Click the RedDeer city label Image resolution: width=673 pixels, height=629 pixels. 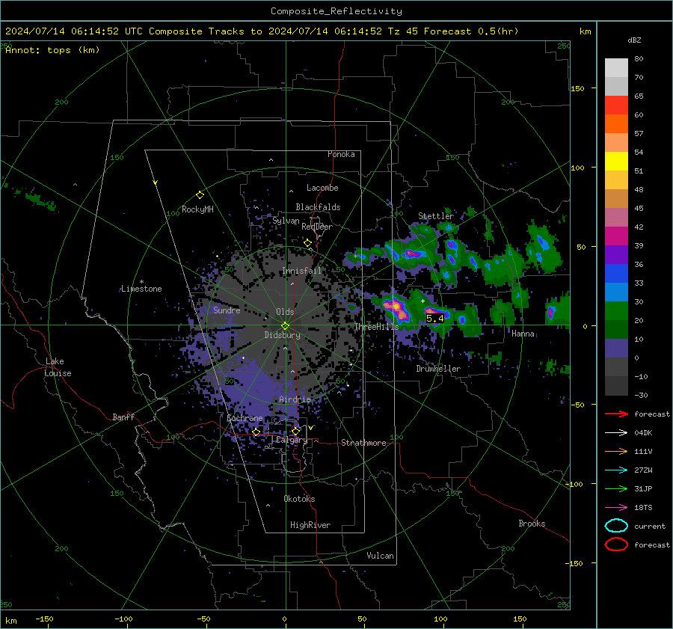[x=317, y=227]
